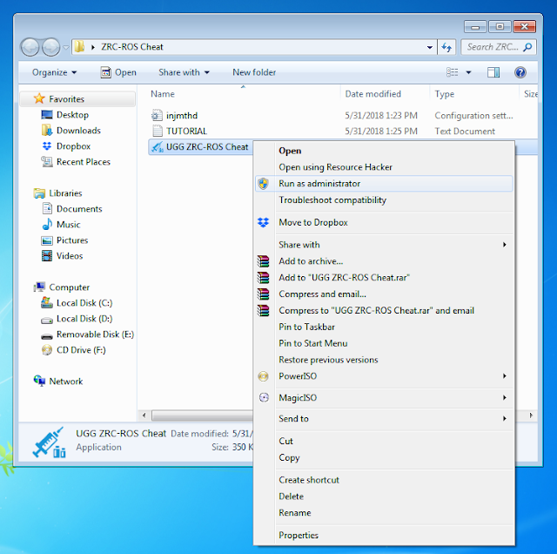Click the New folder button
Viewport: 557px width, 554px height.
pos(254,72)
